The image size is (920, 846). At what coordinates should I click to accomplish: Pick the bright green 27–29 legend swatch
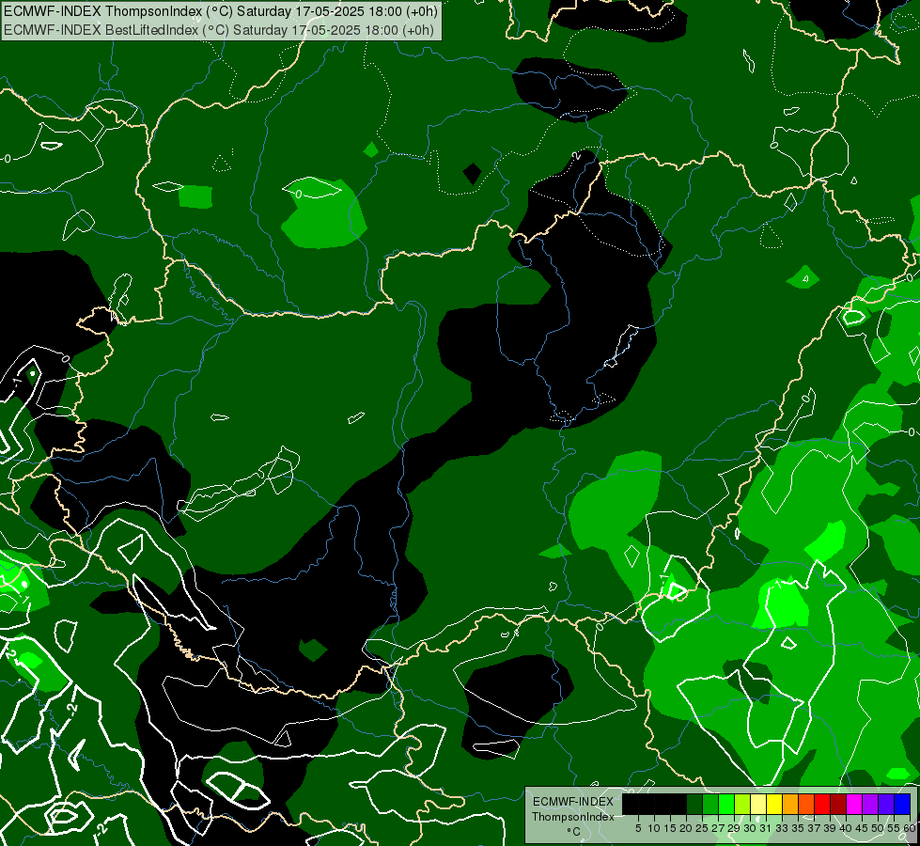(x=726, y=804)
